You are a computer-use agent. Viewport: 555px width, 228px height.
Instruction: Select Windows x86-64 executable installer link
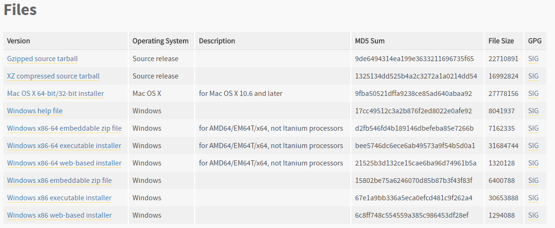click(x=64, y=145)
